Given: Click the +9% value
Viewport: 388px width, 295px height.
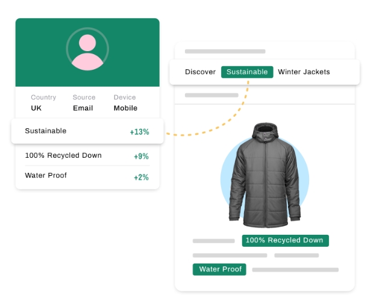Looking at the screenshot, I should tap(142, 157).
